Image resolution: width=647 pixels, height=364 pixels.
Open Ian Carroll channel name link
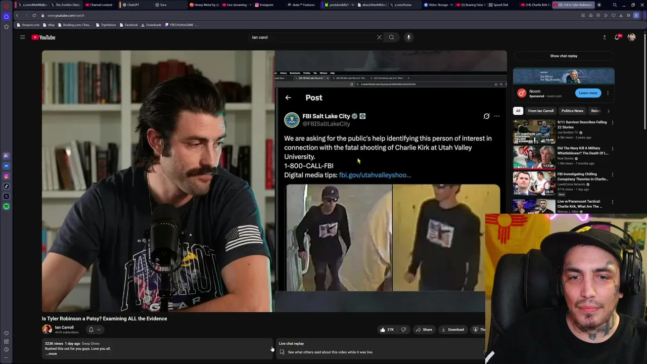[x=64, y=328]
